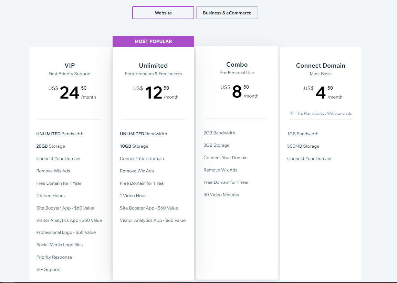Click '20GB Storage' in VIP plan
This screenshot has width=397, height=283.
point(51,146)
